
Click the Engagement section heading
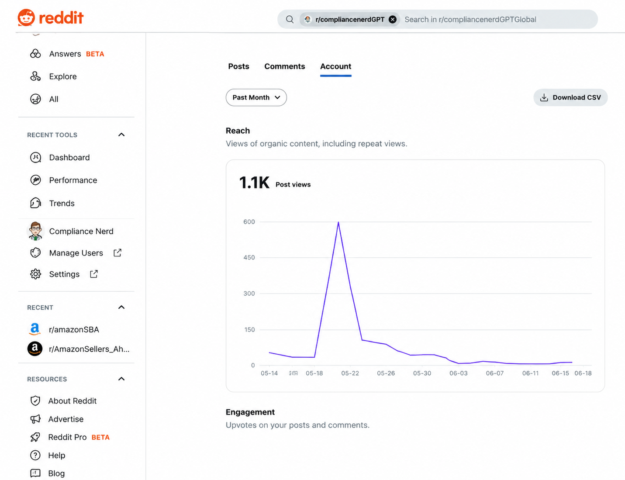pos(250,412)
